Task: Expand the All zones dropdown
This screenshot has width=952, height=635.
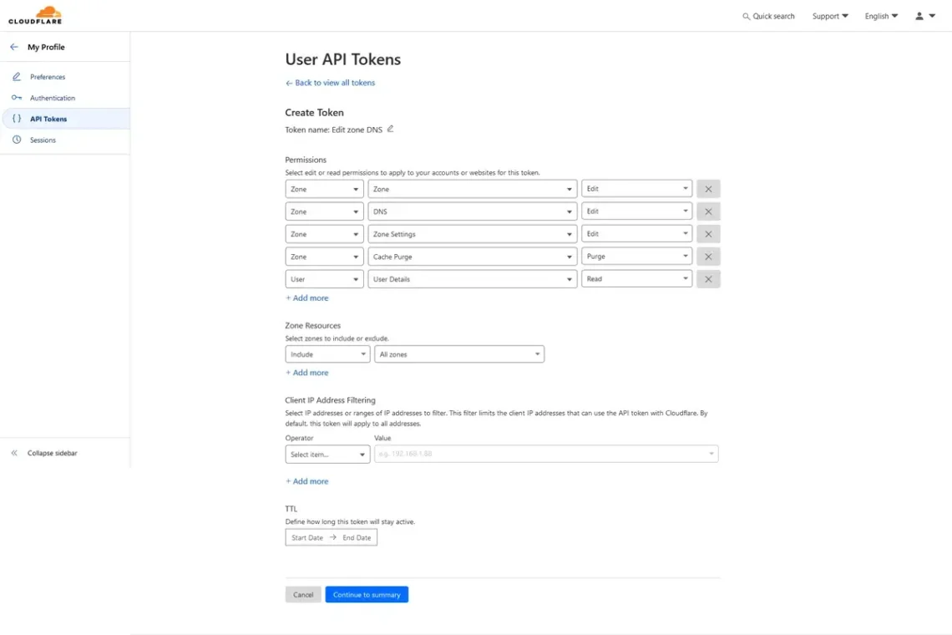Action: (x=458, y=354)
